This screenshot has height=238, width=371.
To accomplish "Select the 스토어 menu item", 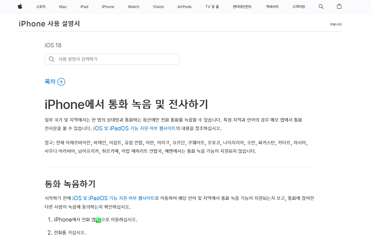I will 40,7.
